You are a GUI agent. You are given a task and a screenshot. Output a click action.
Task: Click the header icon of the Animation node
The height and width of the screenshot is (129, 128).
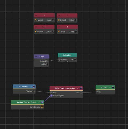60,55
